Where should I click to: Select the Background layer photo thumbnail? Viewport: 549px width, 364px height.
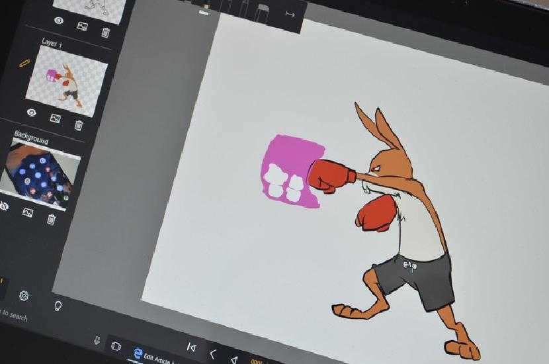tap(40, 175)
